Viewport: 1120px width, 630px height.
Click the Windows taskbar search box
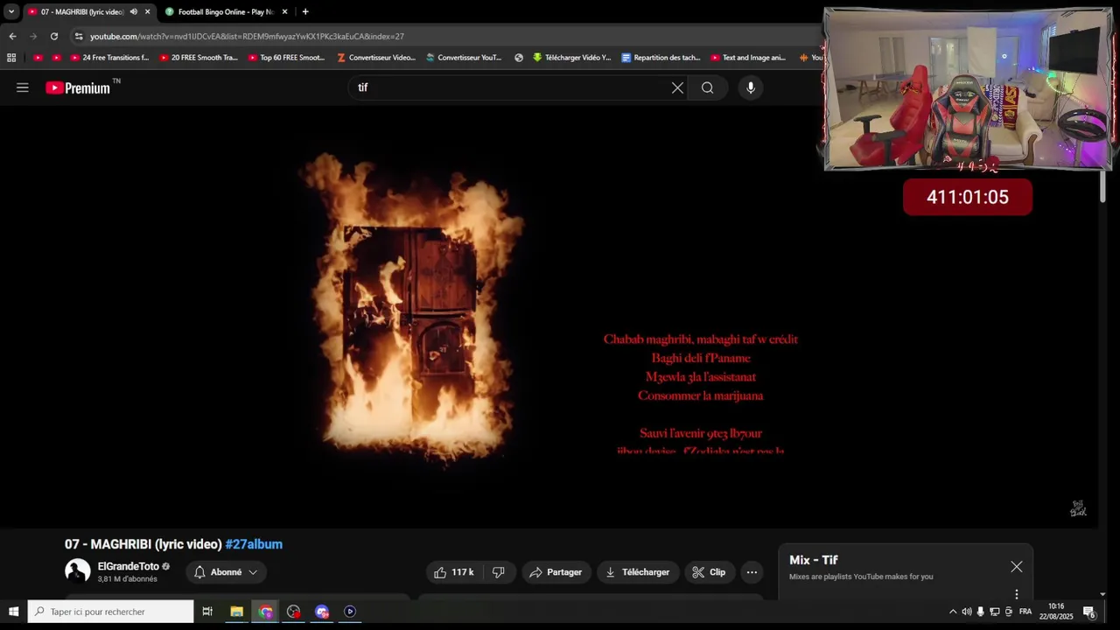(110, 612)
